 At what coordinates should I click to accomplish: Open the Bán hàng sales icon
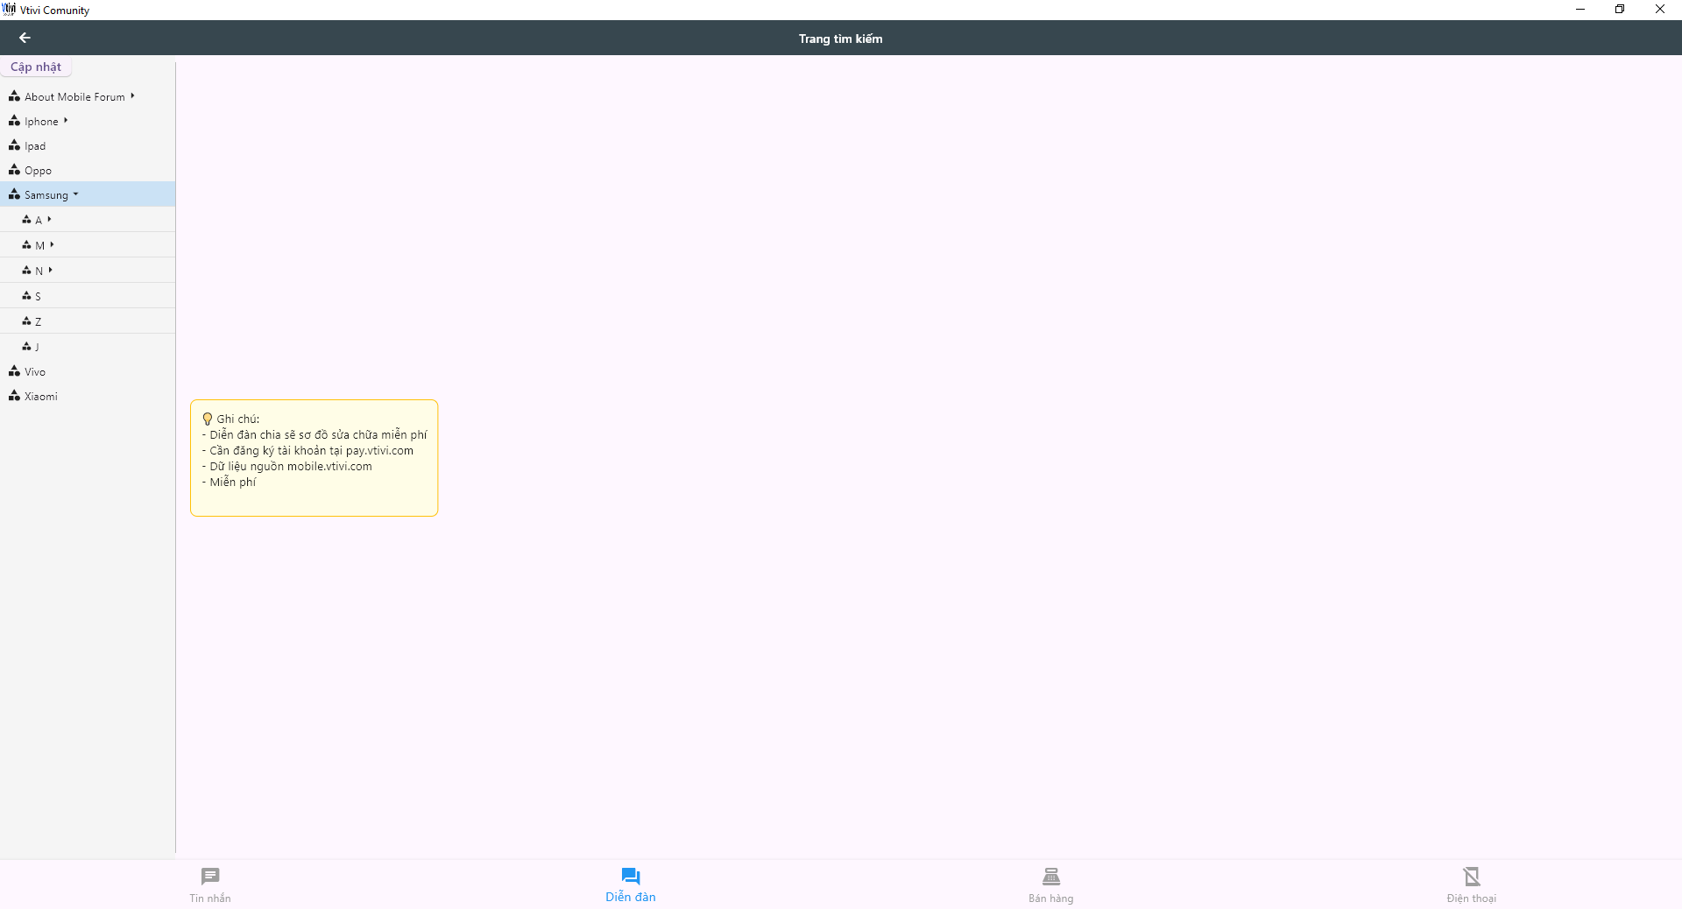(x=1050, y=877)
